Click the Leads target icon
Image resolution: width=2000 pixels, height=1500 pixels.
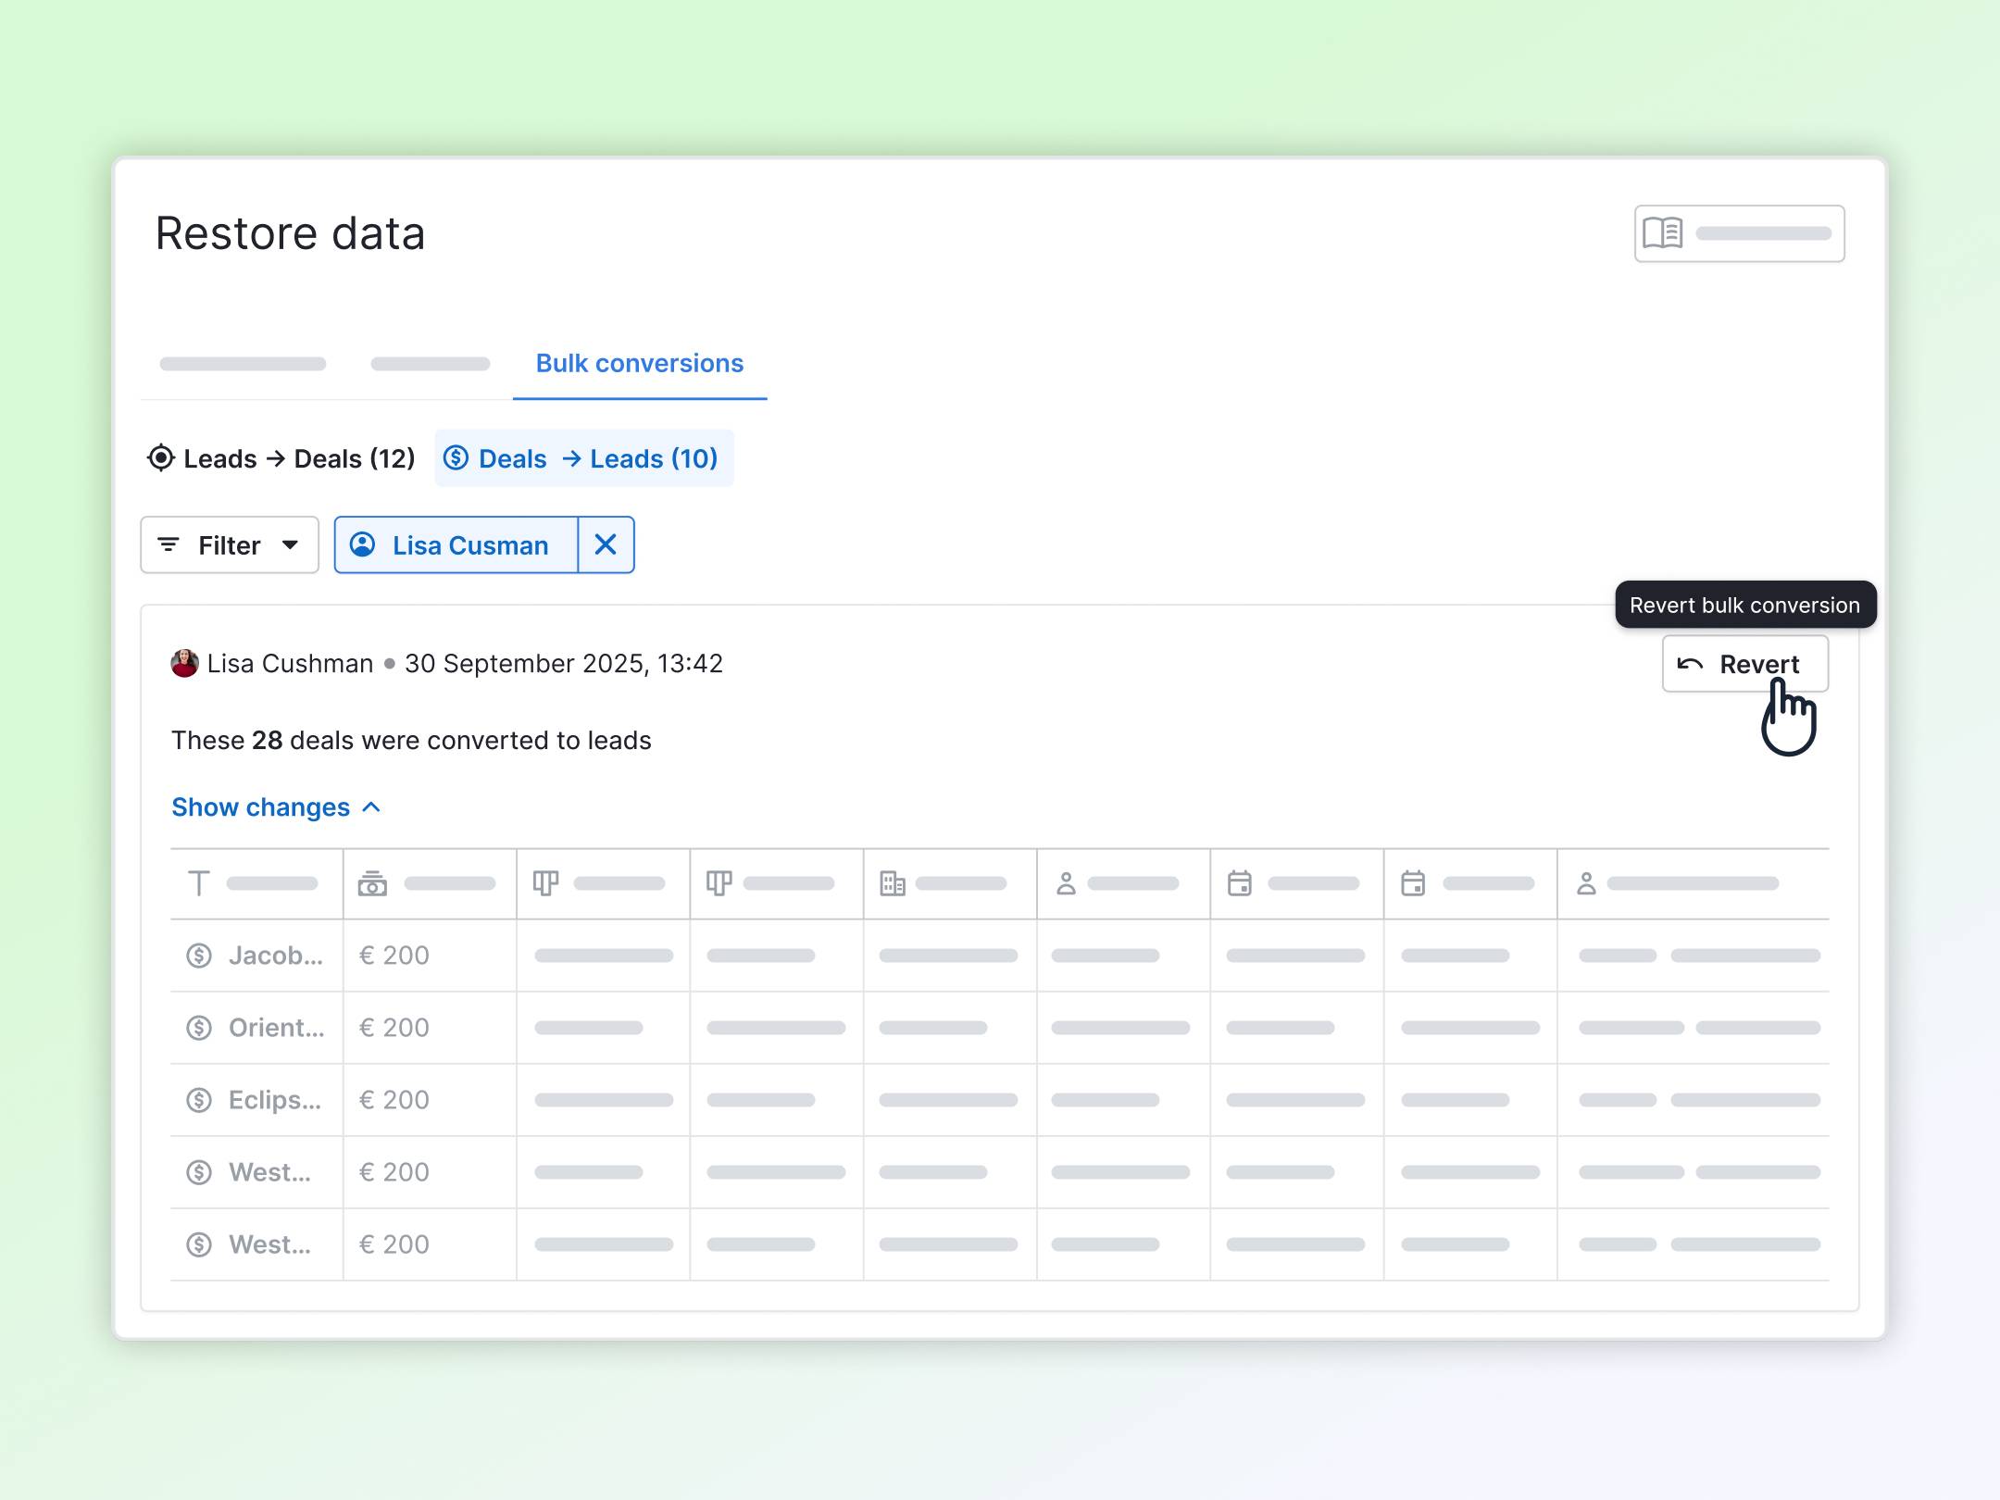[x=161, y=458]
